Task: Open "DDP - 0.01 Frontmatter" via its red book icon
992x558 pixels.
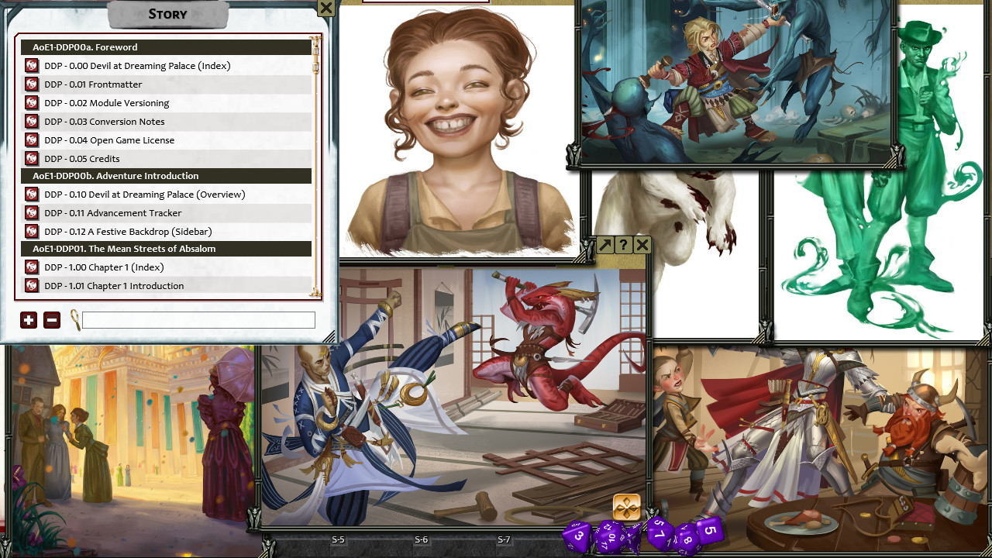Action: (x=31, y=84)
